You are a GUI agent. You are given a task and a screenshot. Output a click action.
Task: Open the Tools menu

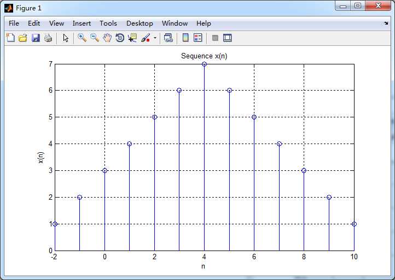[x=108, y=23]
